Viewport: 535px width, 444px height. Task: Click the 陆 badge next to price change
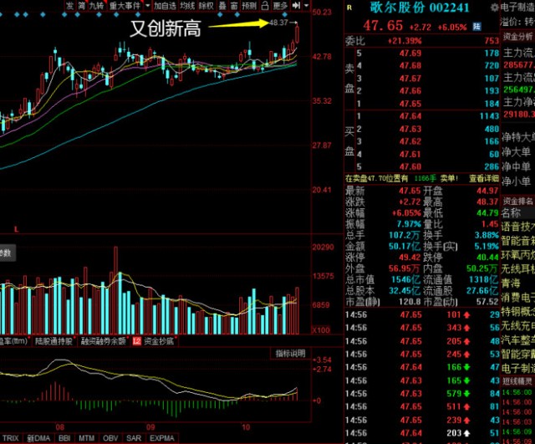pyautogui.click(x=476, y=27)
